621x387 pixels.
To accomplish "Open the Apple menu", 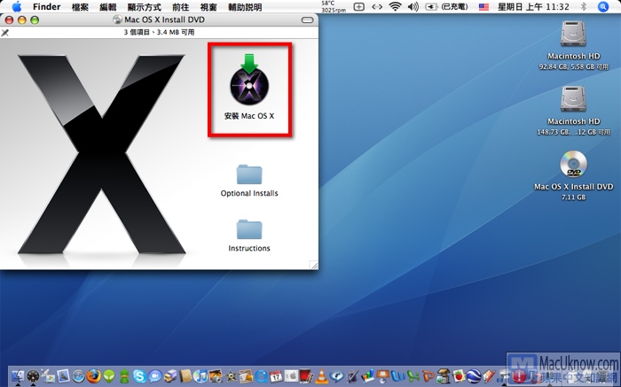I will pyautogui.click(x=16, y=7).
